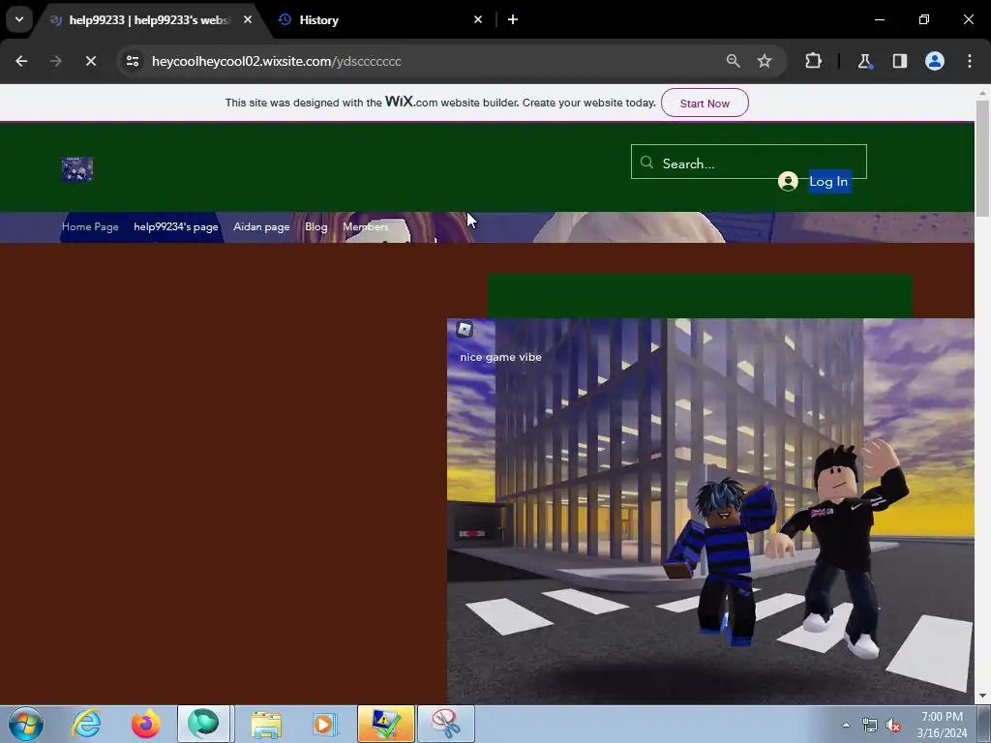Close the History tab
This screenshot has height=743, width=991.
click(478, 19)
